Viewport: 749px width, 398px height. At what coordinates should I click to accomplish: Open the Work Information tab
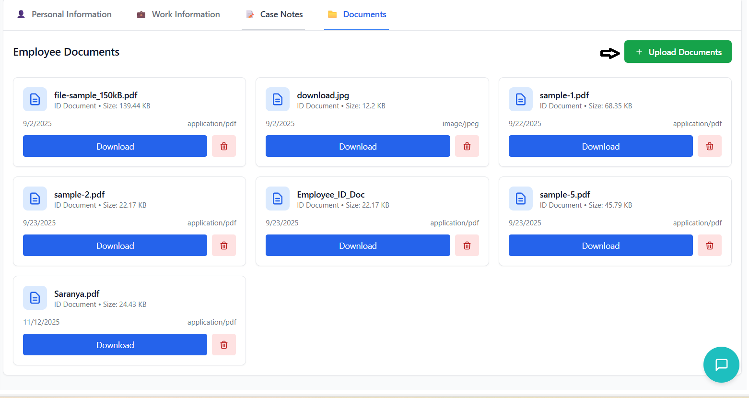[x=178, y=14]
